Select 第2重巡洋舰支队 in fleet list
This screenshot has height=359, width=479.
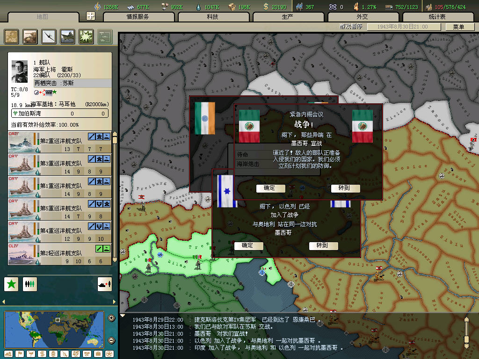60,142
